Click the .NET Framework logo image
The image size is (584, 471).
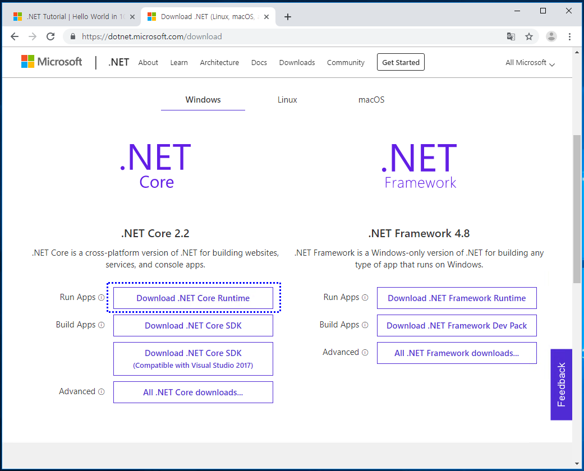(x=420, y=165)
